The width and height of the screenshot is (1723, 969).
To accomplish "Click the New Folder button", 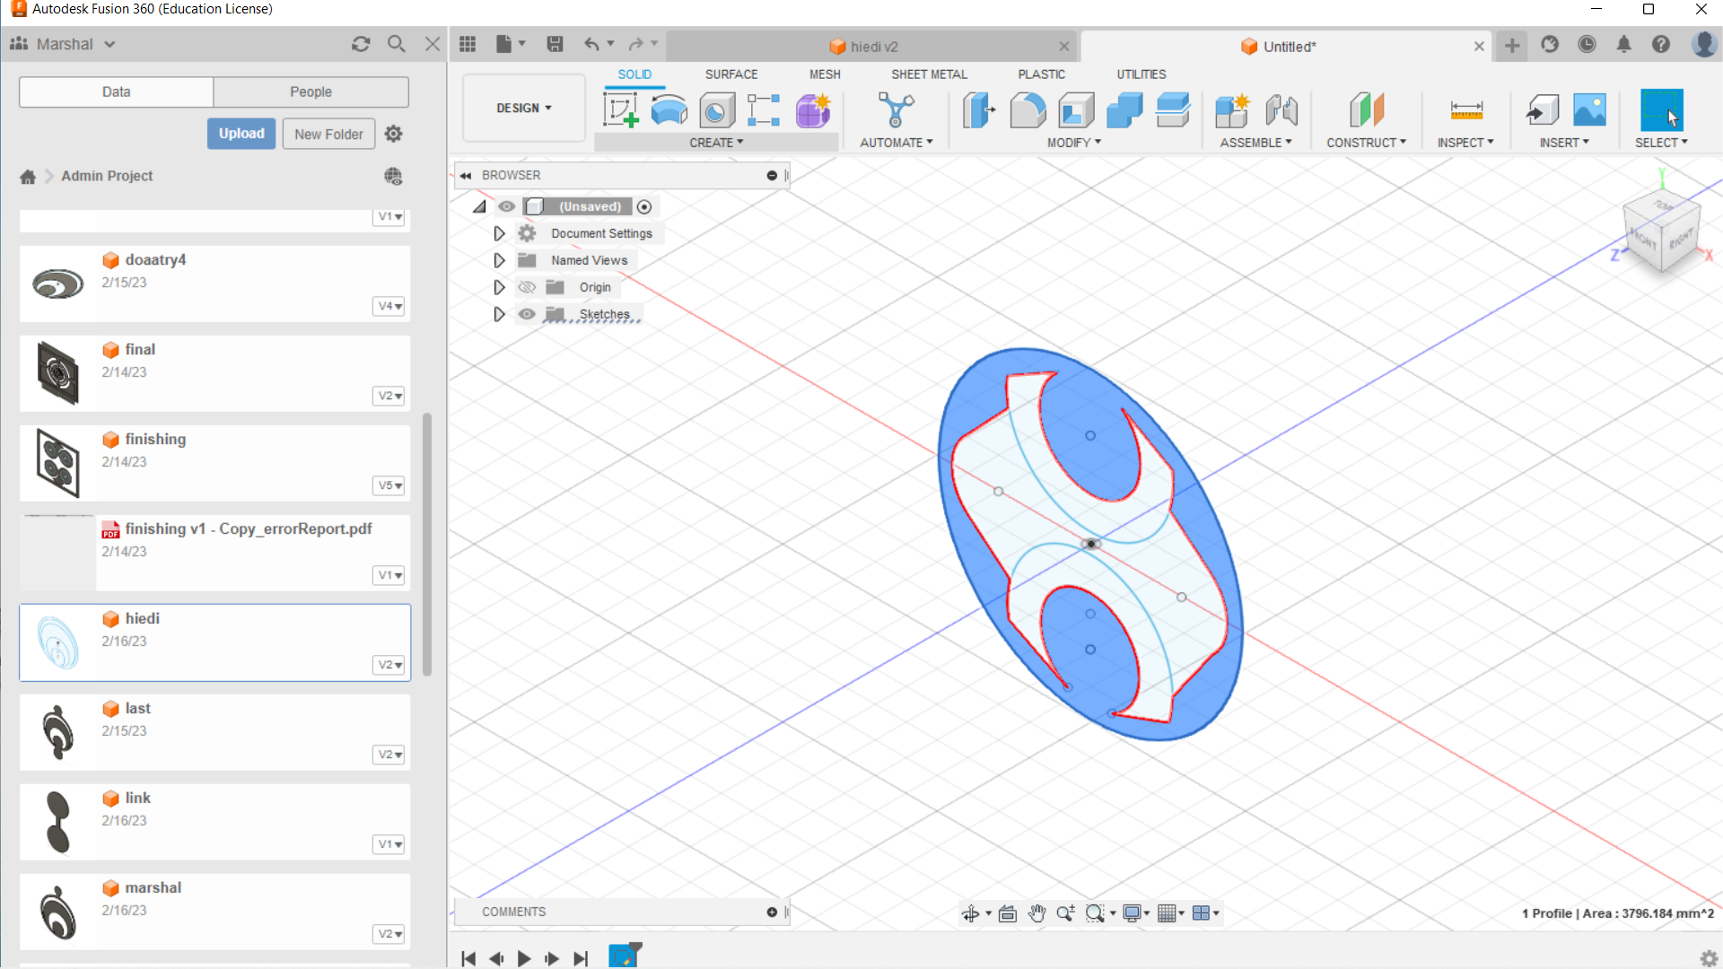I will pyautogui.click(x=328, y=134).
